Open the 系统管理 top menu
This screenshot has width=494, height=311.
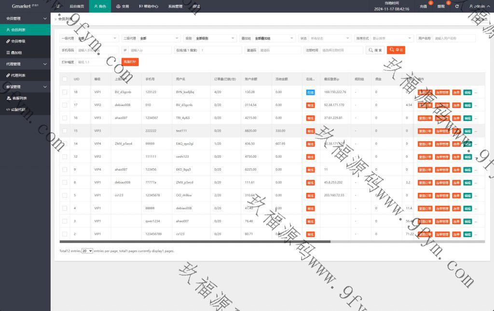coord(175,7)
